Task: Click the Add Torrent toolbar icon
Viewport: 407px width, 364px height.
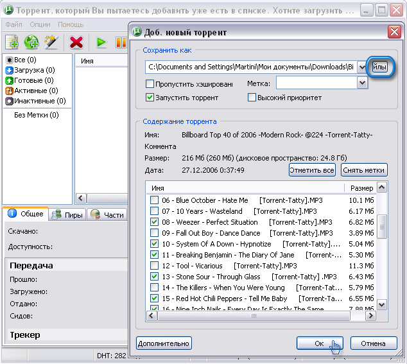Action: [x=12, y=42]
